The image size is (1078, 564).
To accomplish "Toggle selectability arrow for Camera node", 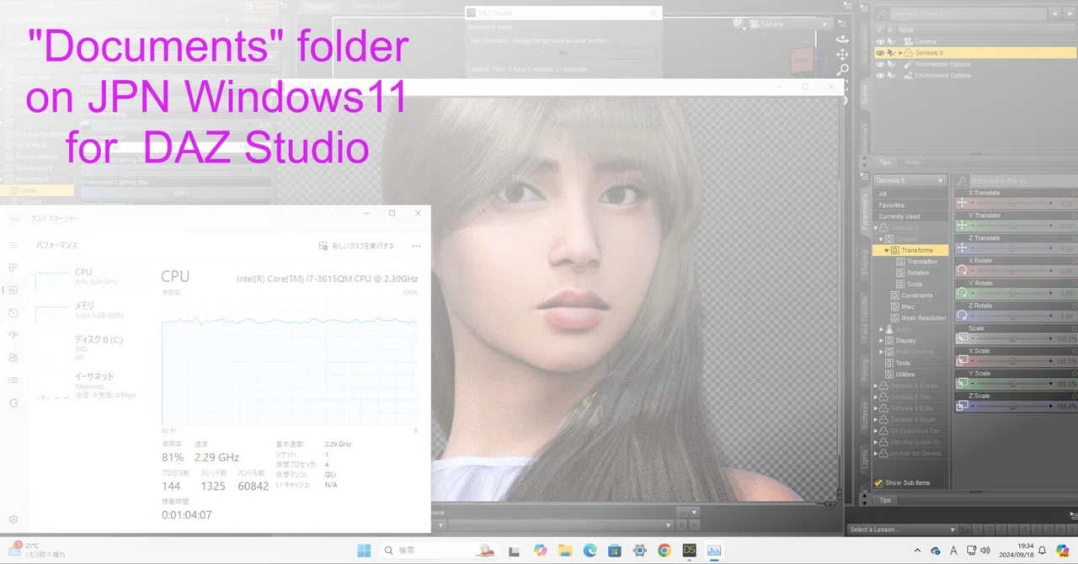I will pos(891,41).
